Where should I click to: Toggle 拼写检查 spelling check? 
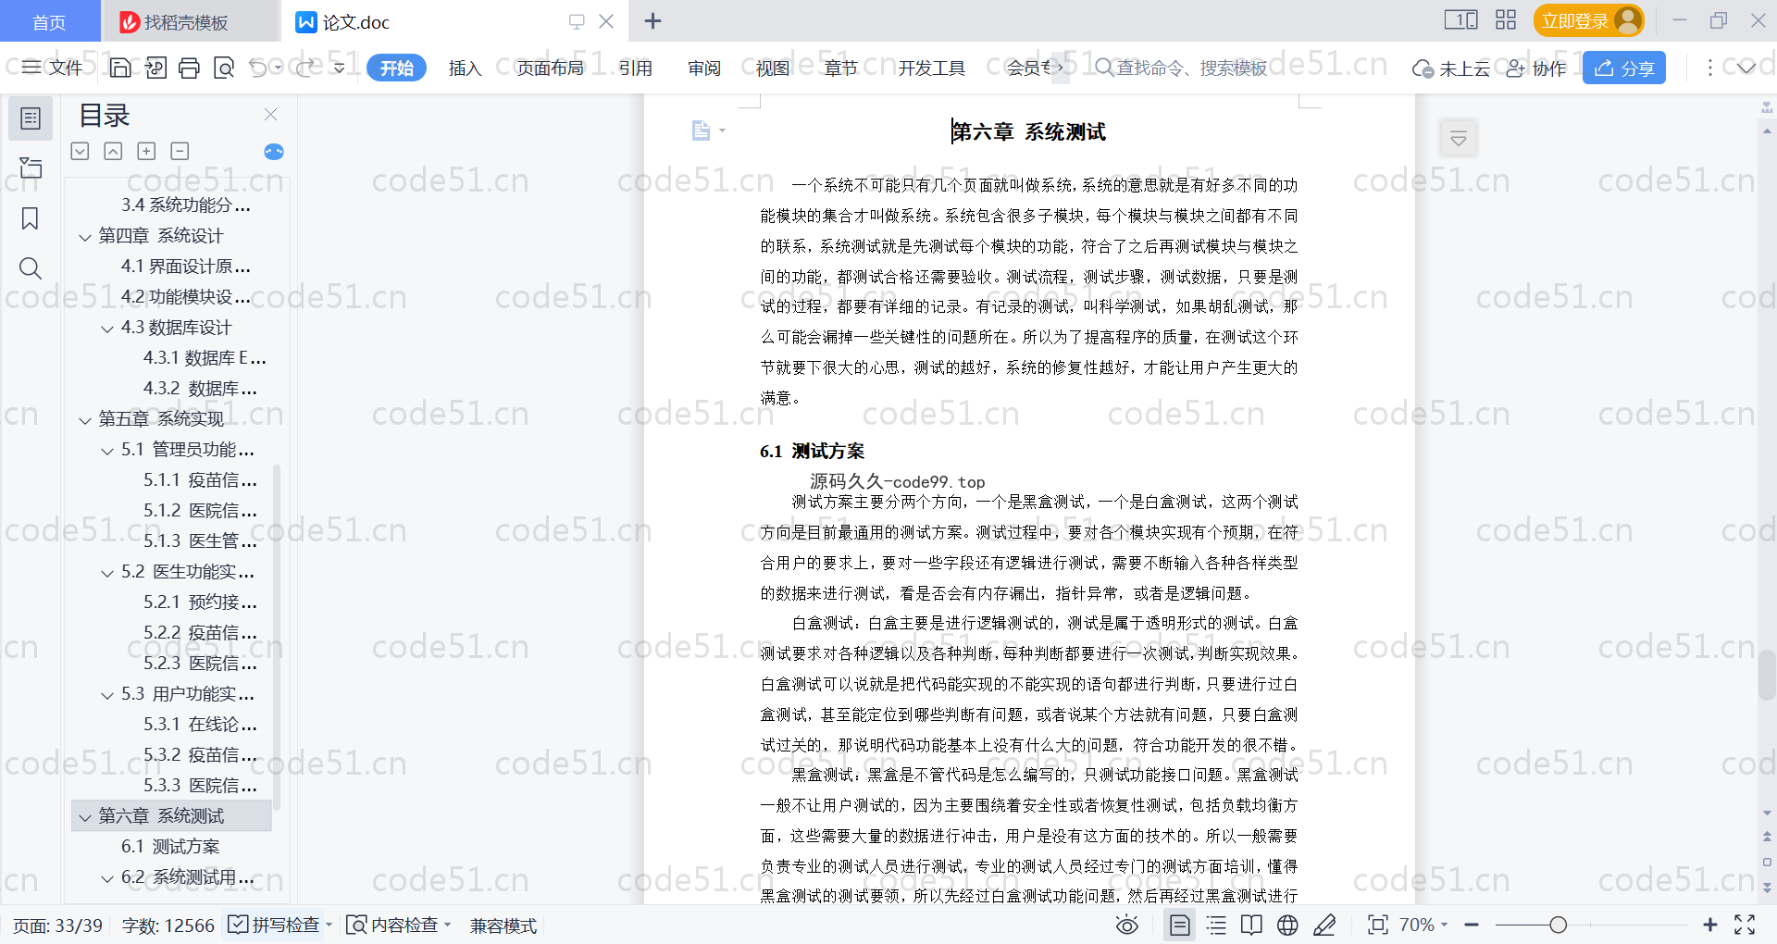coord(274,925)
